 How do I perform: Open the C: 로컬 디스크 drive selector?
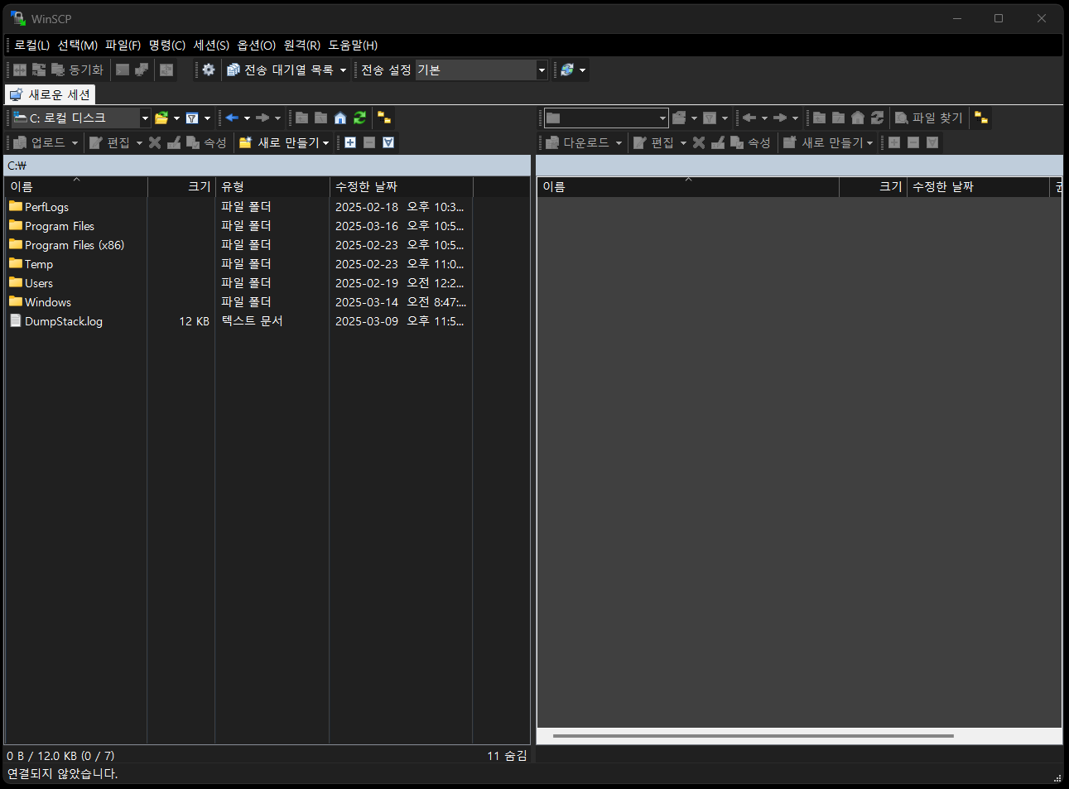(80, 118)
